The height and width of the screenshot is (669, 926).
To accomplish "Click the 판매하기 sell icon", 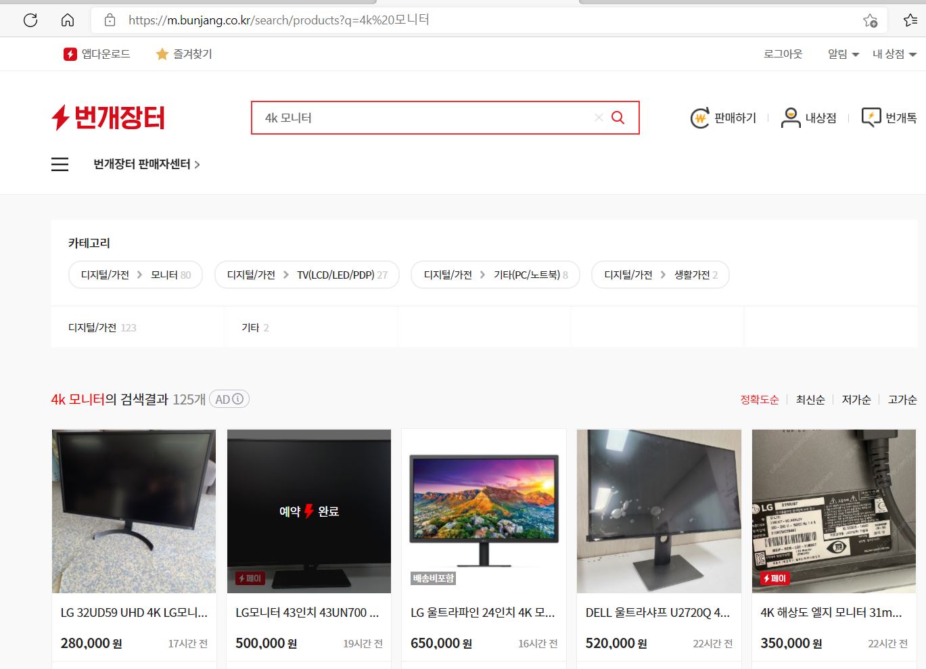I will pyautogui.click(x=700, y=118).
